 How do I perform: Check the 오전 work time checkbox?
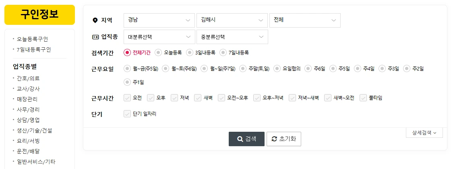coord(127,98)
